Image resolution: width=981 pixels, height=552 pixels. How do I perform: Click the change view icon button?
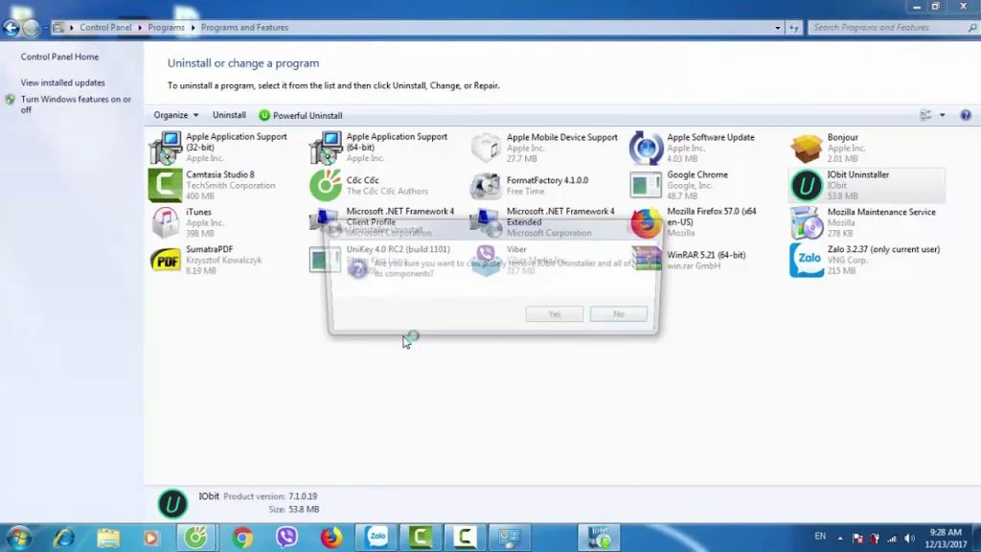tap(926, 115)
